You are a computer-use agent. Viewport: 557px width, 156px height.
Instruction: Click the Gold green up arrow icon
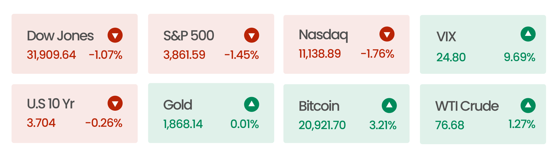pos(251,105)
